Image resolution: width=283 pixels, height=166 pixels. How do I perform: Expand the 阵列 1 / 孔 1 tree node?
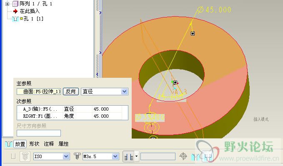(7, 4)
